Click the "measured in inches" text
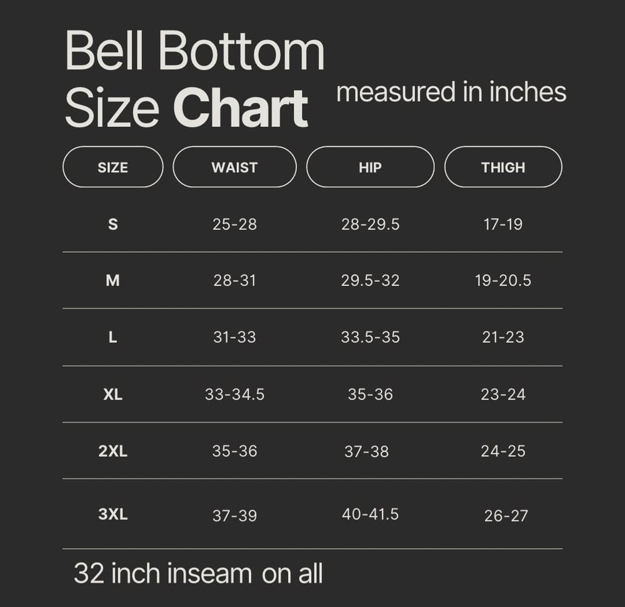Viewport: 625px width, 607px height. 451,92
